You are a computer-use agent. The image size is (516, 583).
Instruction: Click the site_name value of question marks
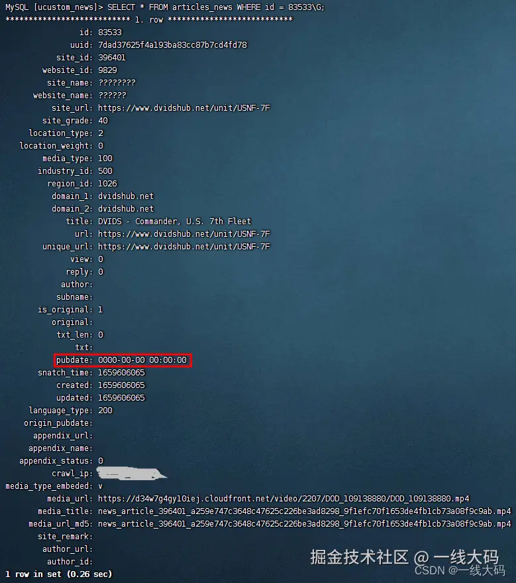click(117, 82)
